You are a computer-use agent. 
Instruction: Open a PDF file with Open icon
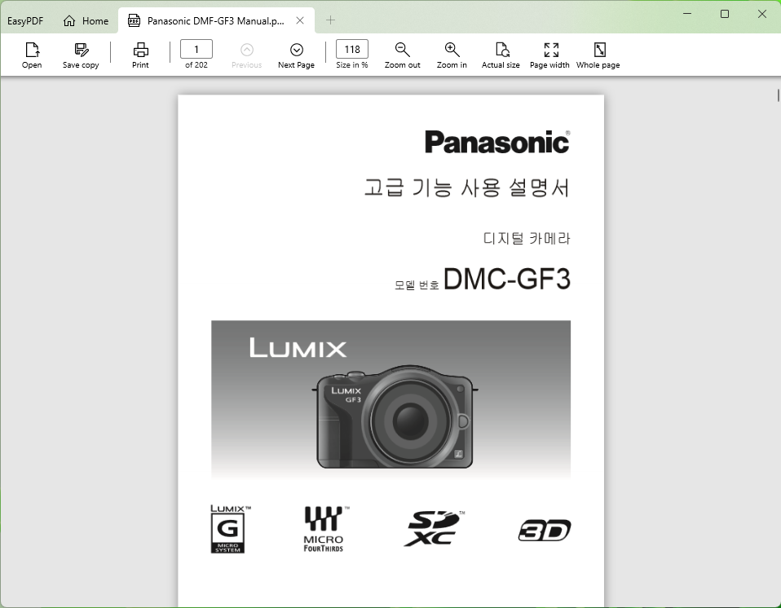coord(32,50)
